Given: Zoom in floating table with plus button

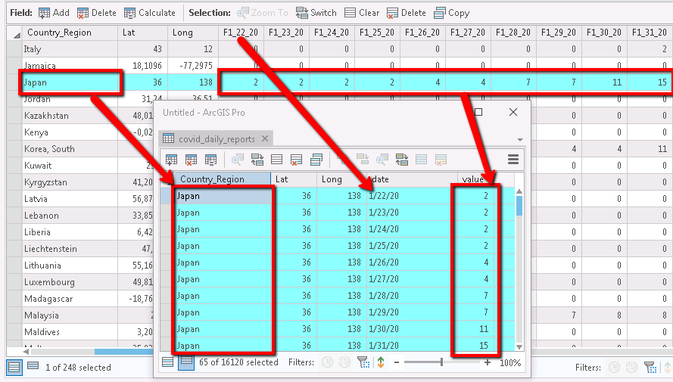Looking at the screenshot, I should coord(488,362).
